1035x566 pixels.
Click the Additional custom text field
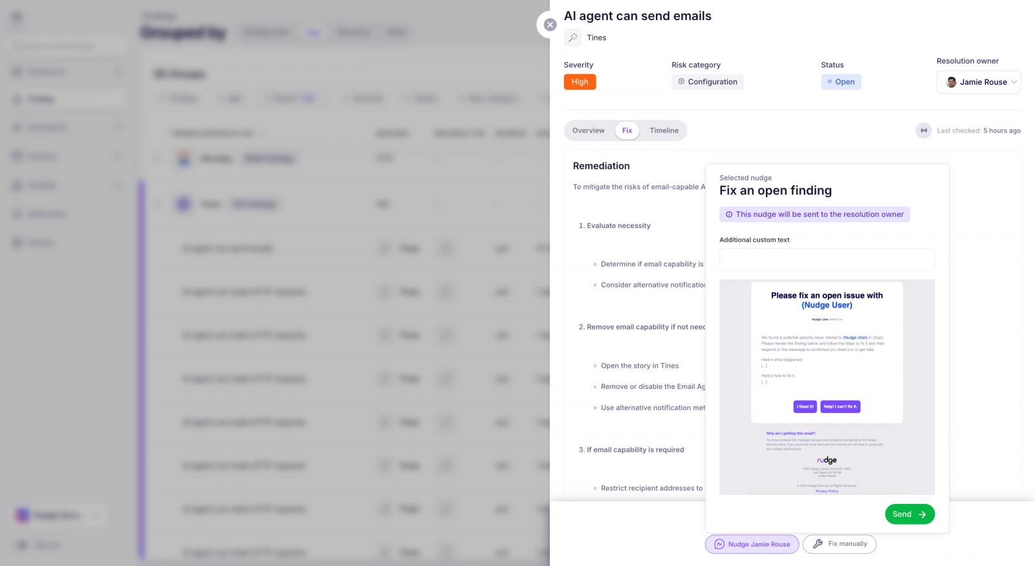827,259
